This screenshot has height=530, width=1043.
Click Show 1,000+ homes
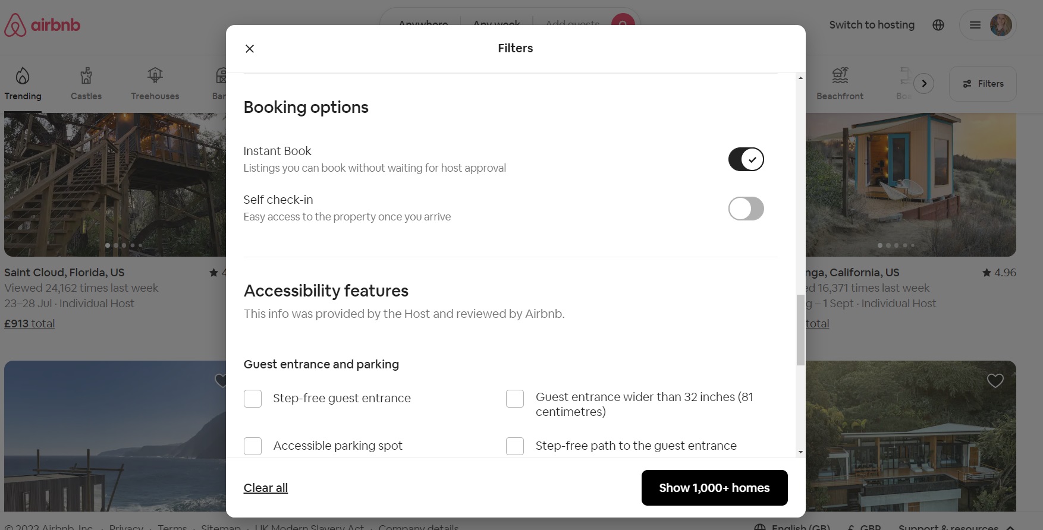(714, 487)
